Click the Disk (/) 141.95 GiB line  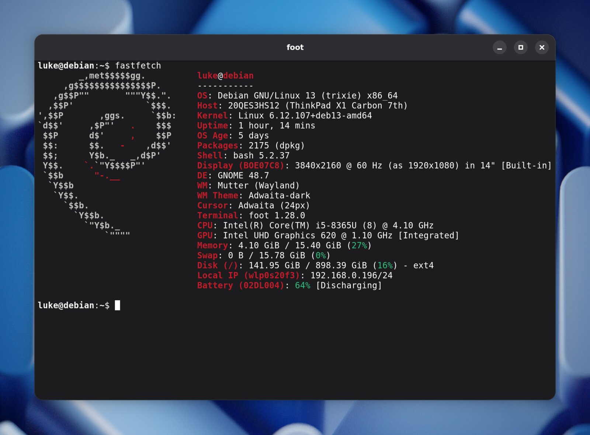point(315,265)
